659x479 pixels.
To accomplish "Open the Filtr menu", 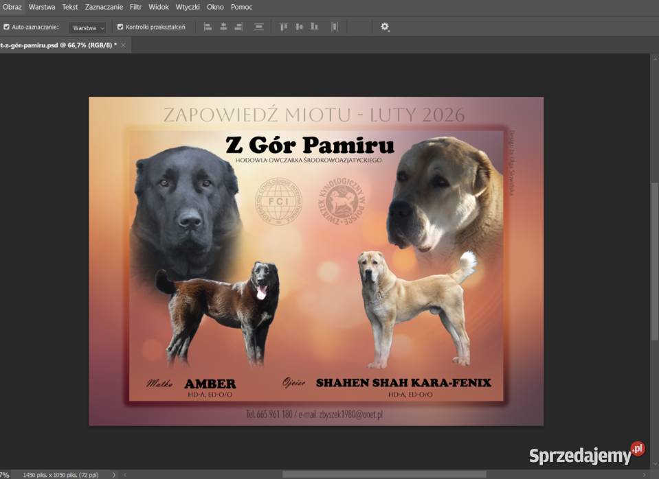I will click(135, 7).
